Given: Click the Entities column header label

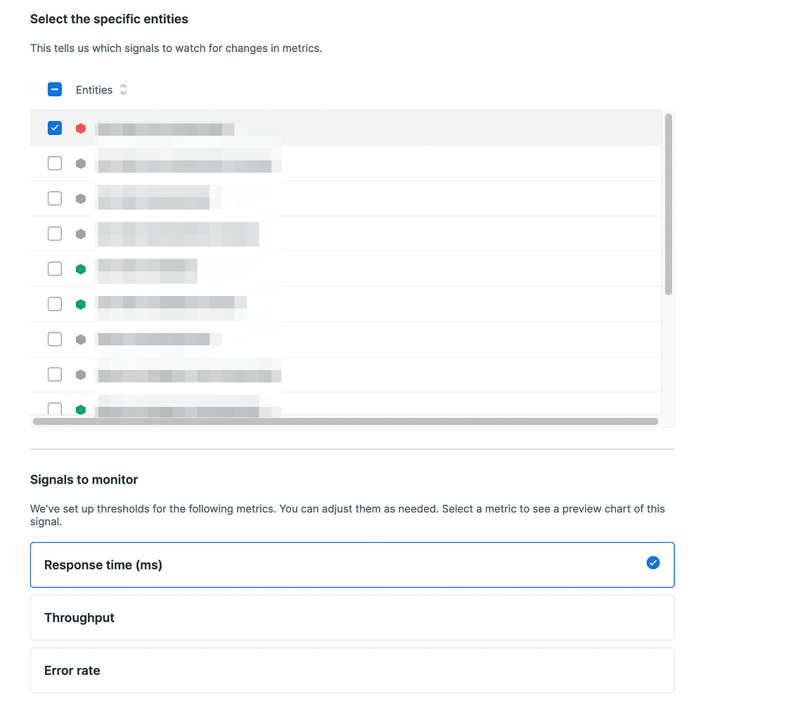Looking at the screenshot, I should click(94, 90).
